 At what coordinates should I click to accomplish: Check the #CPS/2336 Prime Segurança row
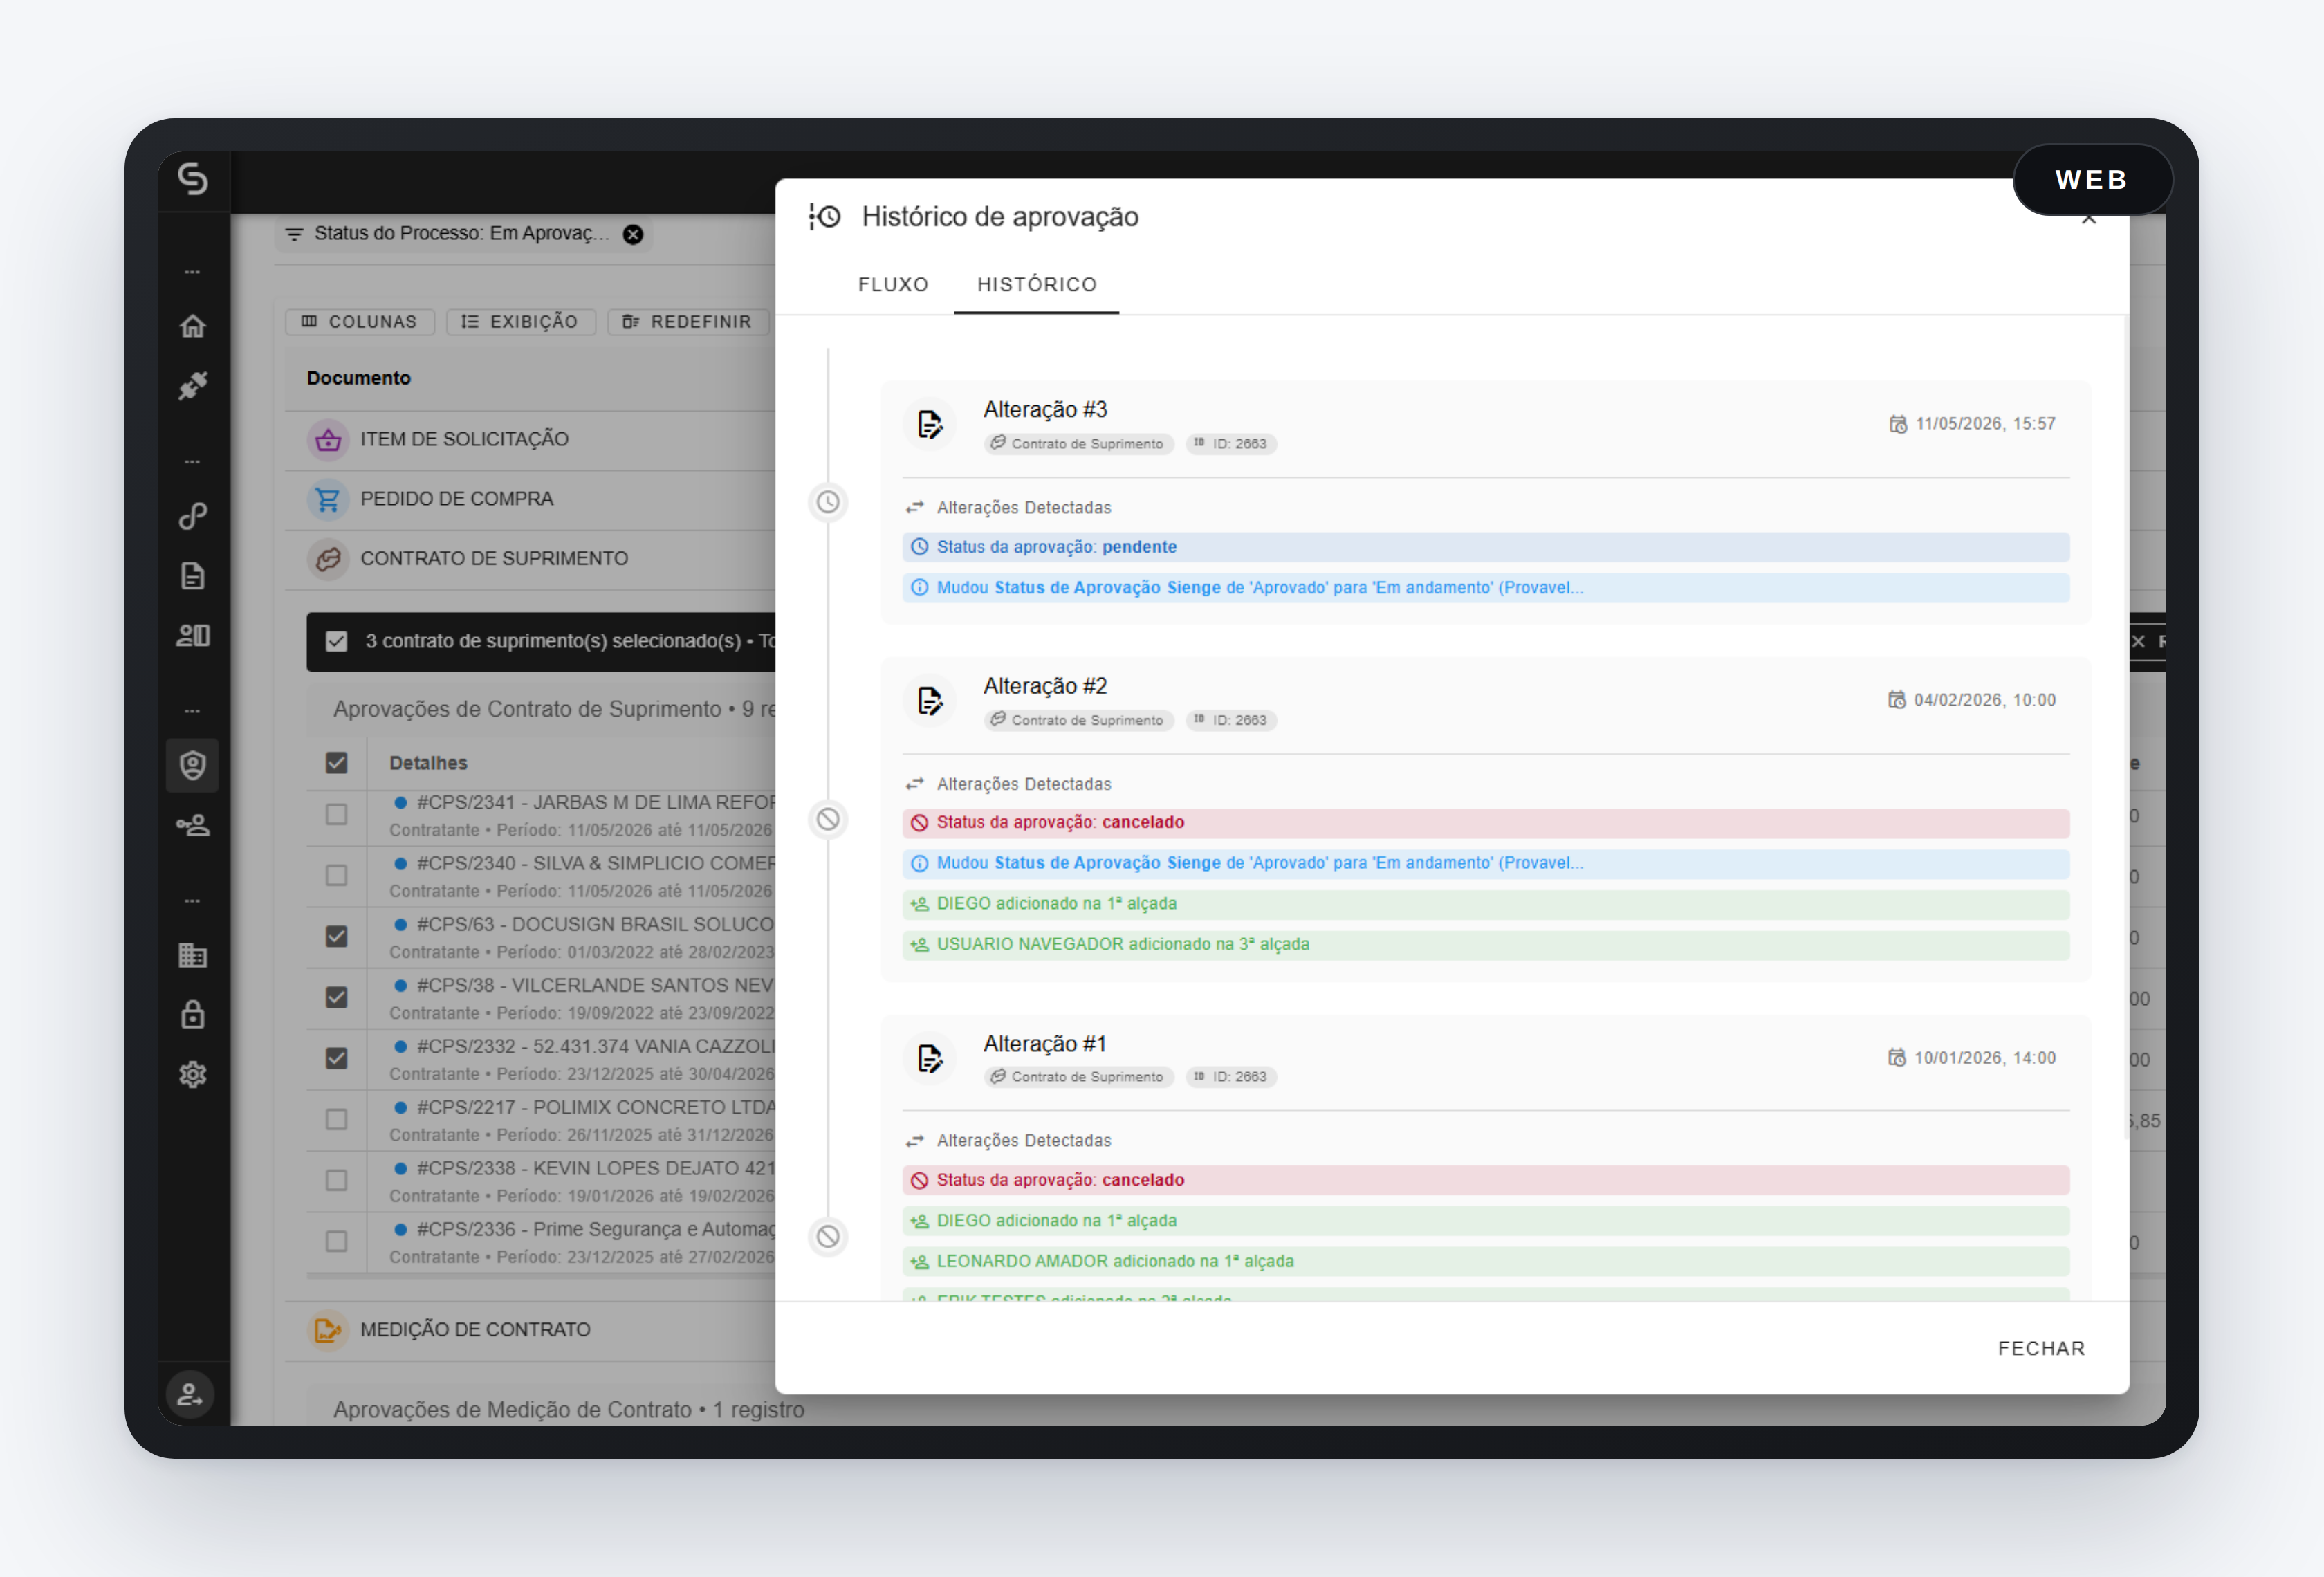337,1242
